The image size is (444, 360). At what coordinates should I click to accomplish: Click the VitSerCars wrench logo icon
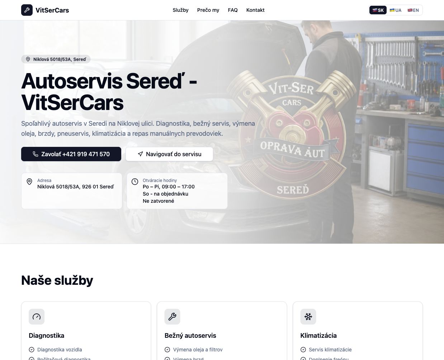(x=27, y=10)
